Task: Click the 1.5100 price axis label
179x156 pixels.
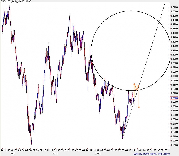Action: 174,7
